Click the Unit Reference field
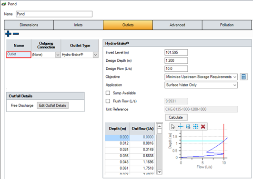 (x=201, y=109)
